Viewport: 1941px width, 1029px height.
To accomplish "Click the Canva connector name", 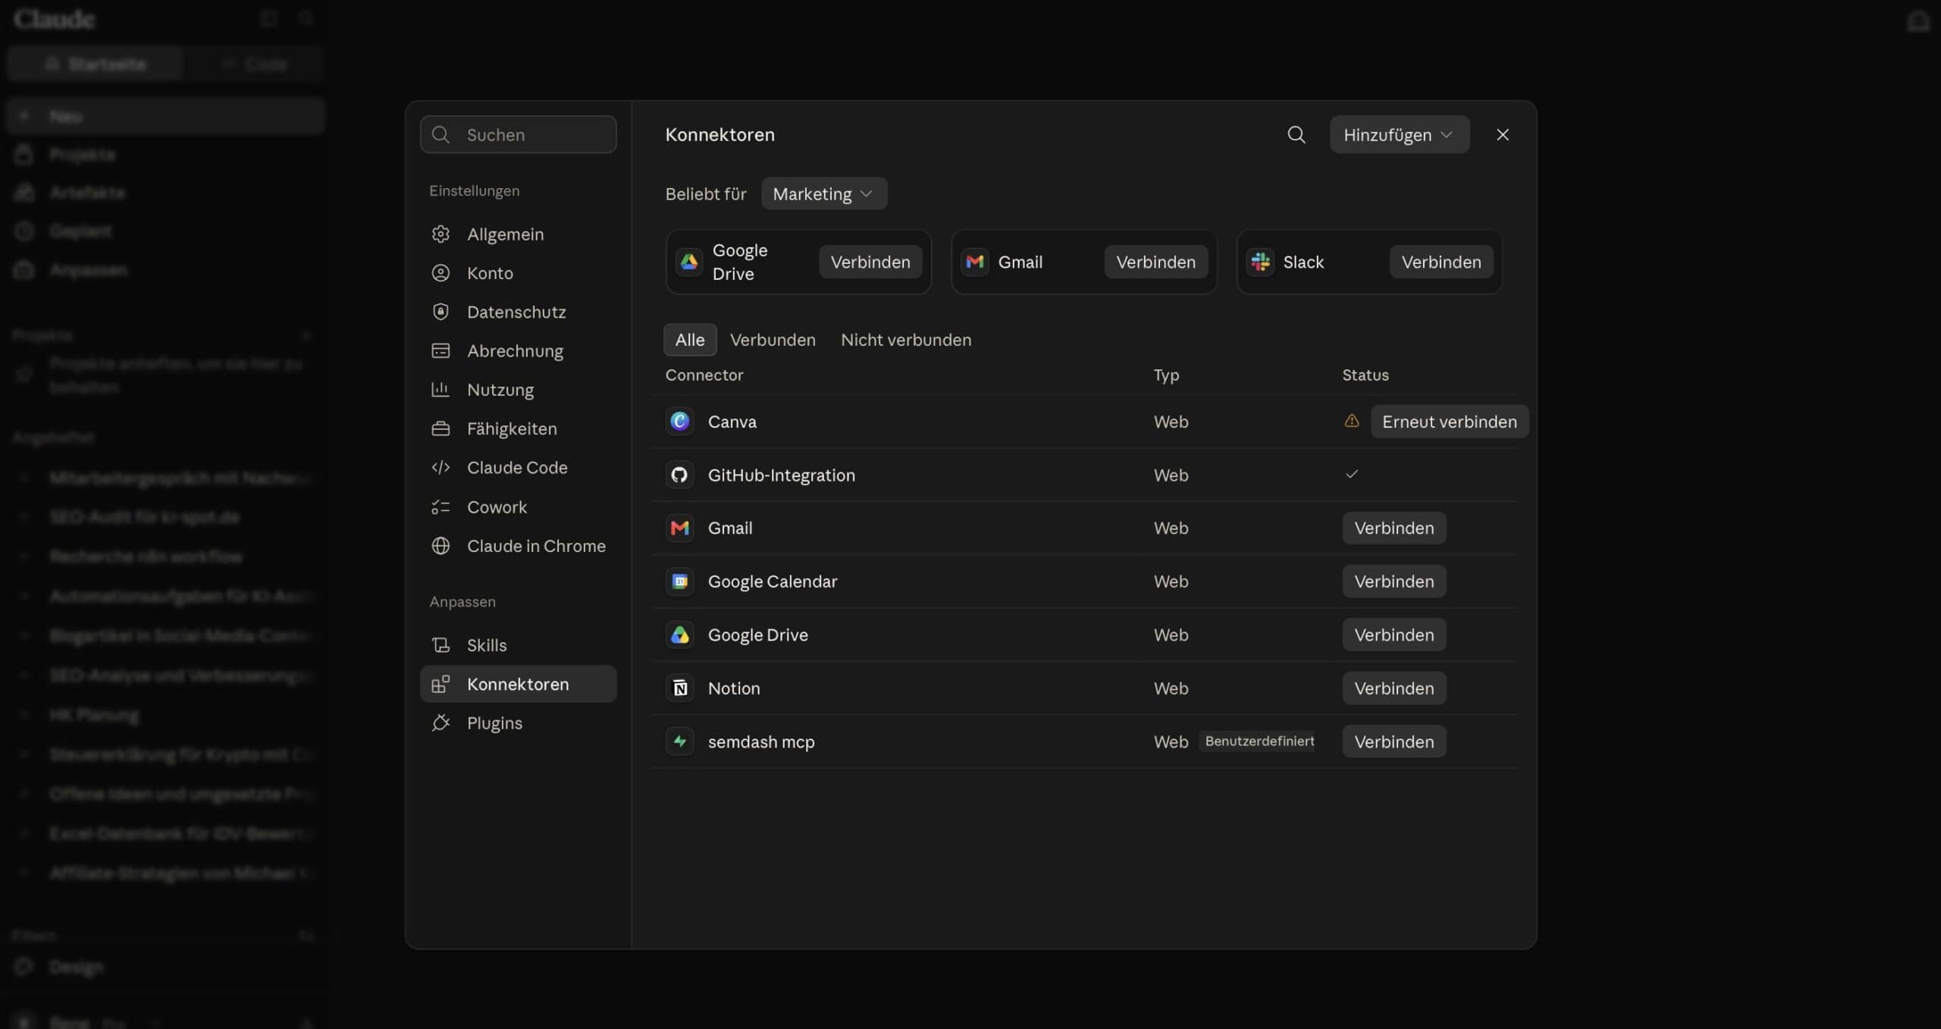I will click(732, 422).
